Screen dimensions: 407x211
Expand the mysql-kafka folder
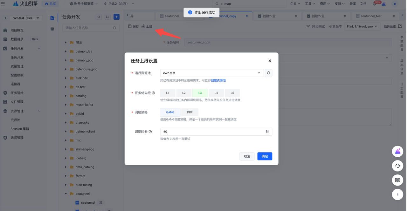coord(66,105)
